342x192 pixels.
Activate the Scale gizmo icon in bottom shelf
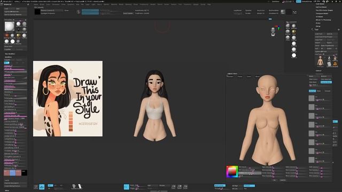(x=180, y=187)
